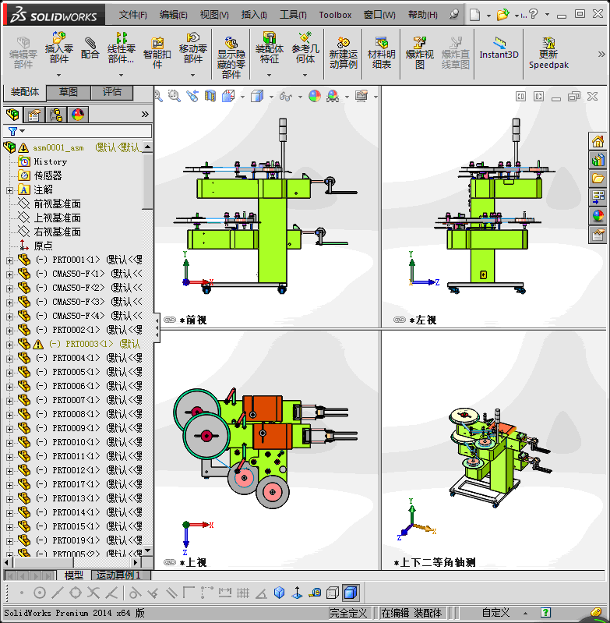
Task: Open Design Library icon in task pane
Action: click(598, 160)
